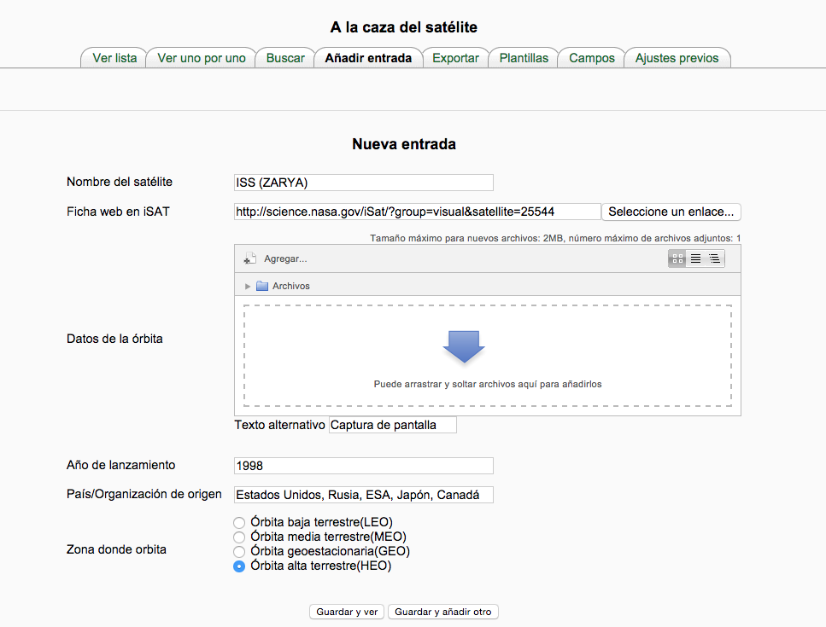Screen dimensions: 826x627
Task: Focus the Nombre del satélite field
Action: [x=364, y=183]
